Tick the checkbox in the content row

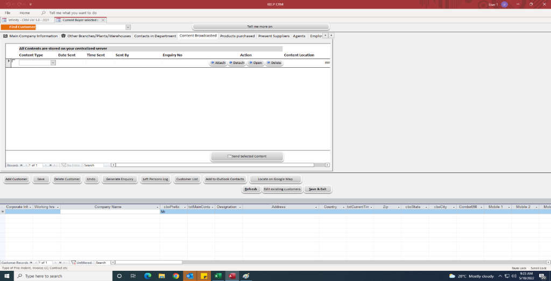tap(13, 61)
